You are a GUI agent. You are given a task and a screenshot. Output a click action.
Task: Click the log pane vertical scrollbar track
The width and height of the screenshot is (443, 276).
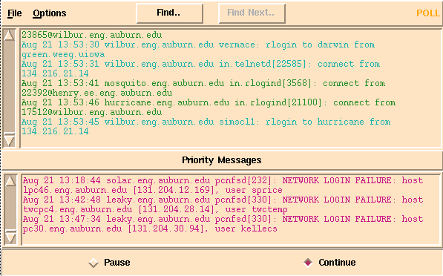9,88
